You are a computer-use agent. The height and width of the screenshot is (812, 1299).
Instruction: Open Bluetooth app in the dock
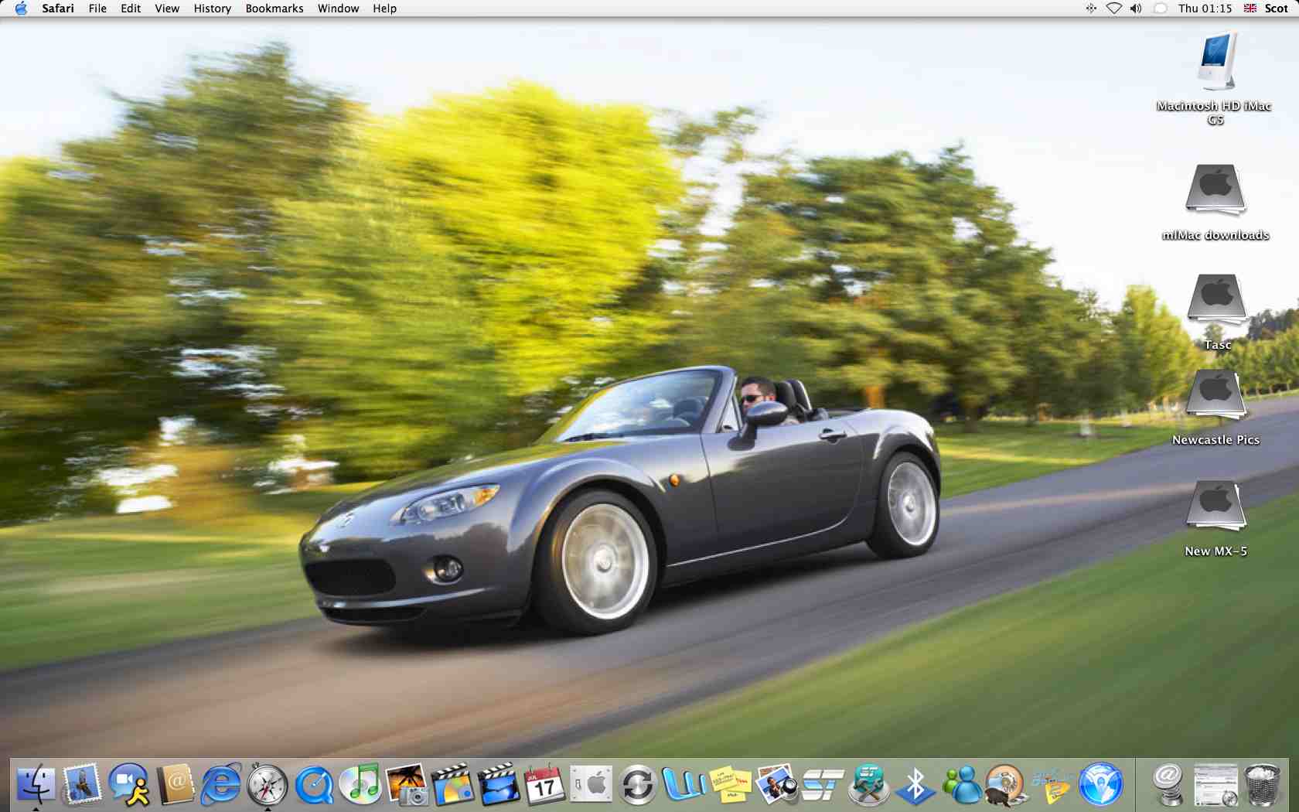[915, 786]
